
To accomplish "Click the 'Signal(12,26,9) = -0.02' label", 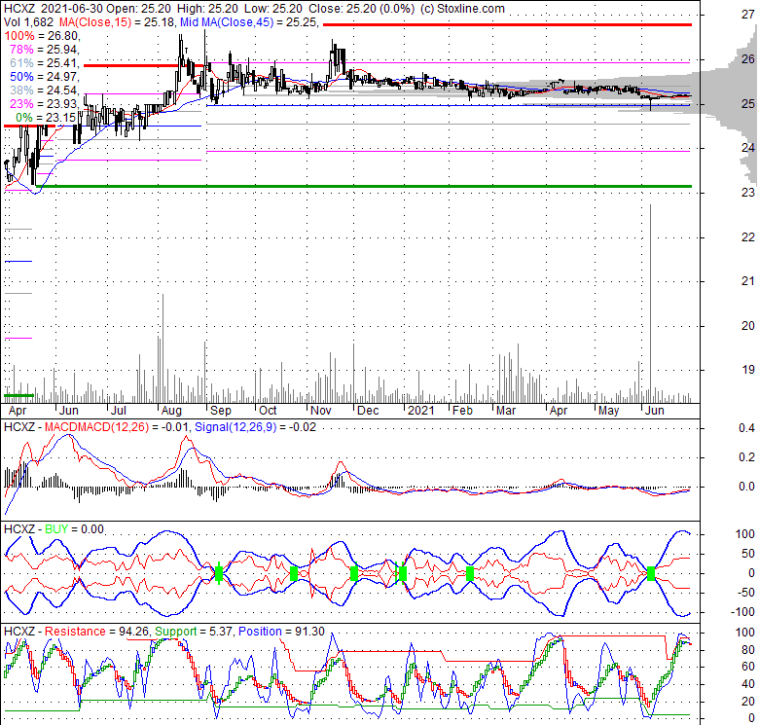I will click(x=255, y=427).
